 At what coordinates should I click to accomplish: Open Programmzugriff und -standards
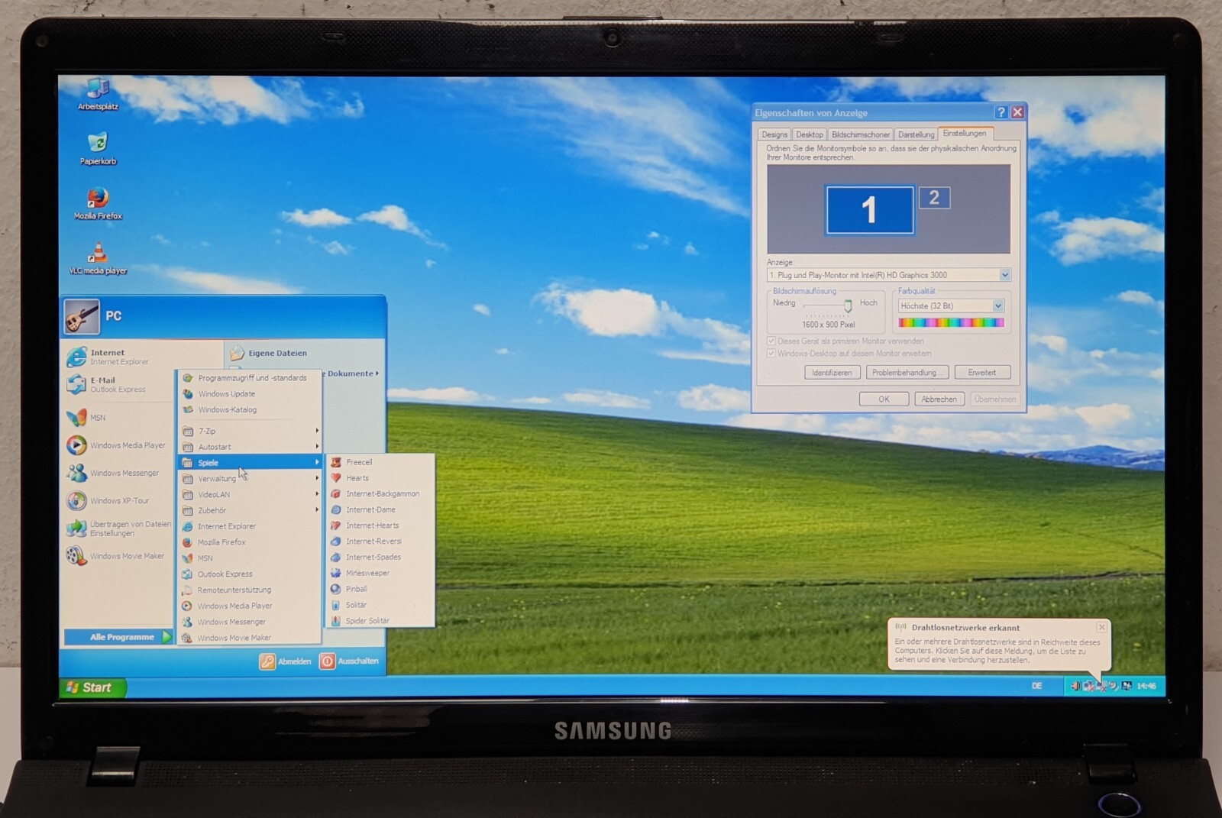(x=250, y=378)
